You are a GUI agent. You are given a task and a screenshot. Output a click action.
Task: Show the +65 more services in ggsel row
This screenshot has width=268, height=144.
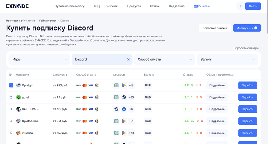[131, 97]
